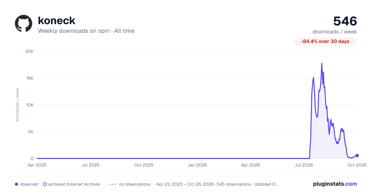Click the vertical 'downloads / week' axis title
The image size is (372, 195).
[17, 105]
